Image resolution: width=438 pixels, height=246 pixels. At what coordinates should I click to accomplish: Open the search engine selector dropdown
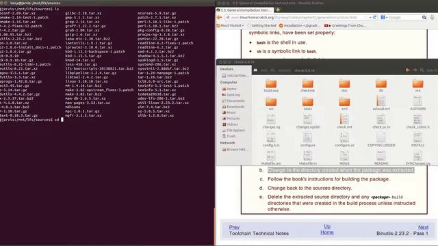pyautogui.click(x=385, y=17)
